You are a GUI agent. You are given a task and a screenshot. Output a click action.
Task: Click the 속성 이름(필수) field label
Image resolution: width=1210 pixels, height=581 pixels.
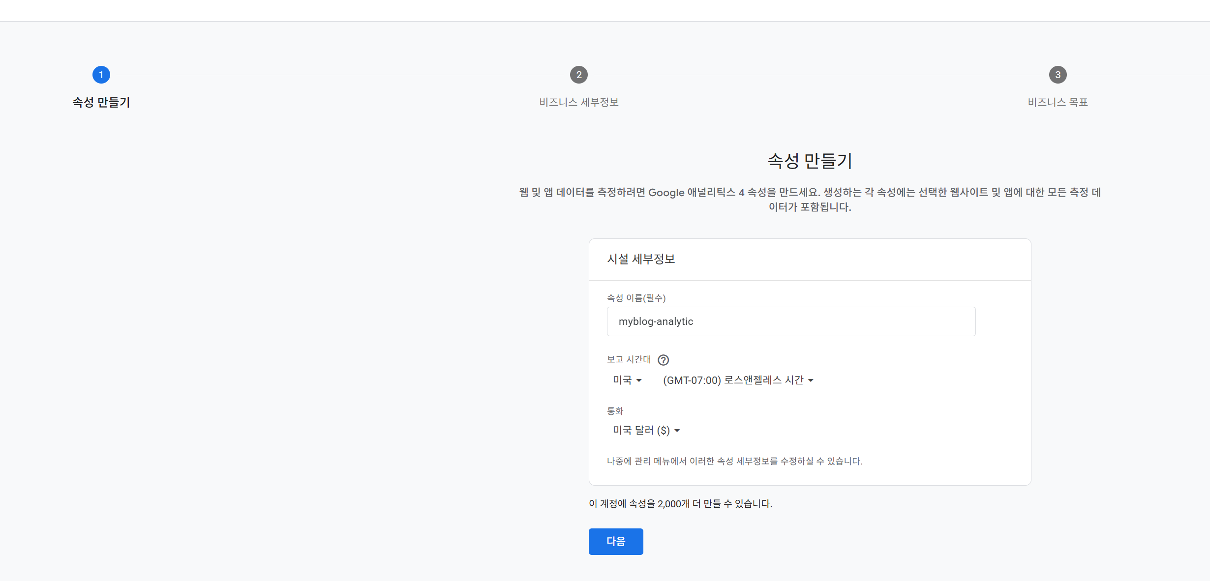click(636, 298)
